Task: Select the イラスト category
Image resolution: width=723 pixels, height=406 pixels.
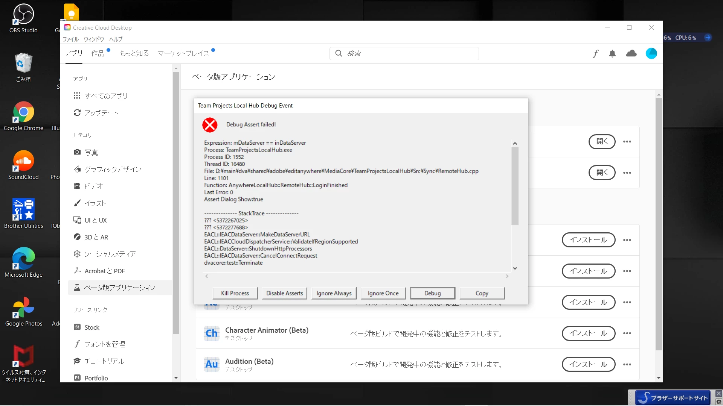Action: point(90,203)
